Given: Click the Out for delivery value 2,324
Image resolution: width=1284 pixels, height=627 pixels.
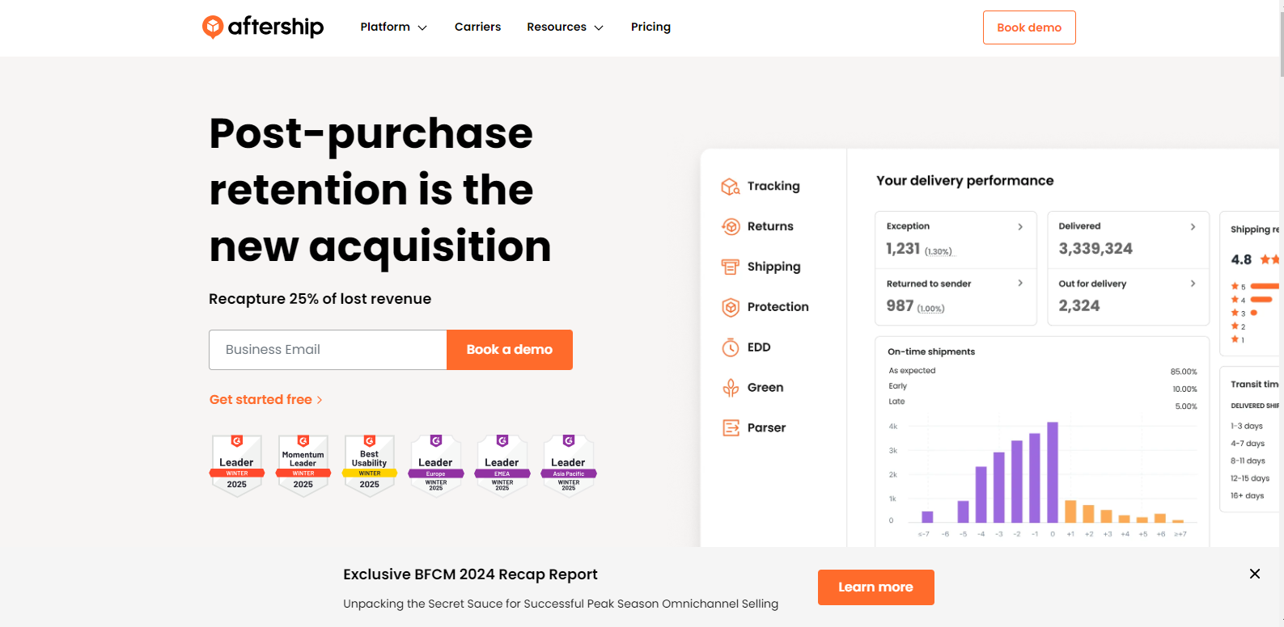Looking at the screenshot, I should tap(1079, 306).
